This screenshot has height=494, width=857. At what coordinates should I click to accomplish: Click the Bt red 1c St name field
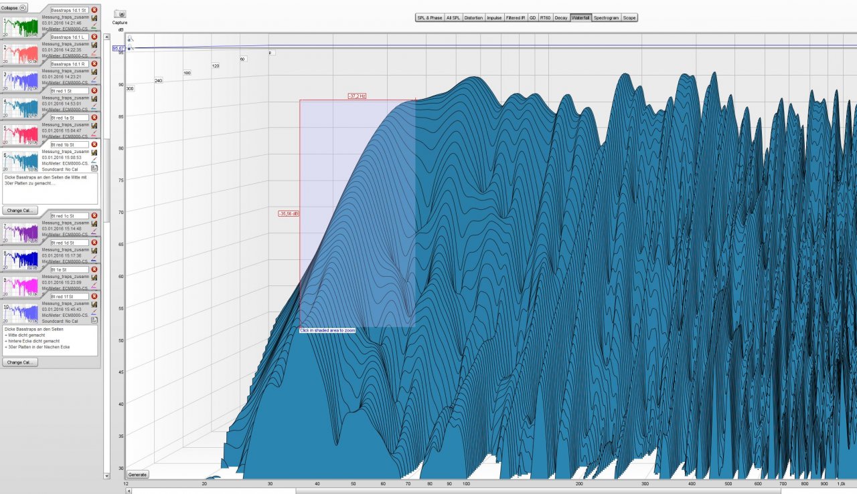click(x=70, y=216)
